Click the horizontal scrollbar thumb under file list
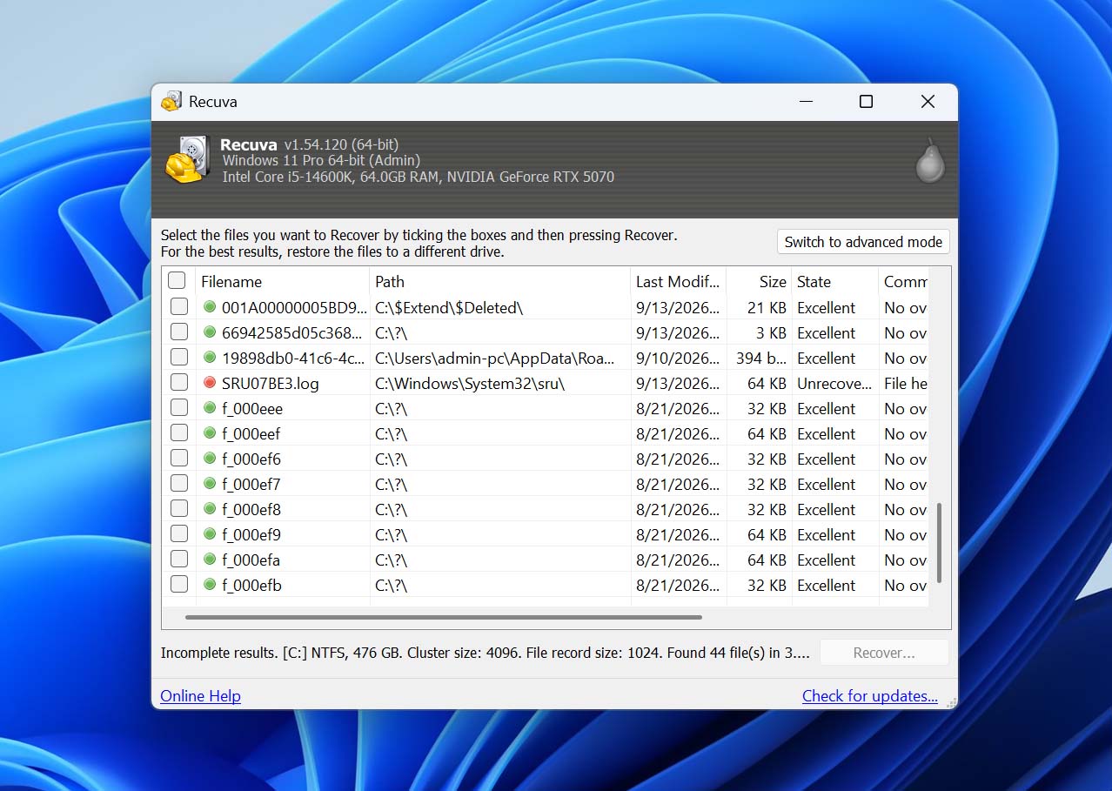Screen dimensions: 1112x791 click(x=444, y=618)
